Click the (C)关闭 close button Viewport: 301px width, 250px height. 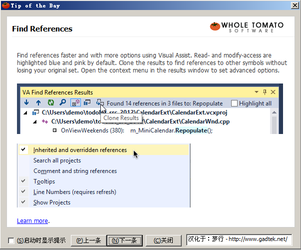point(164,240)
